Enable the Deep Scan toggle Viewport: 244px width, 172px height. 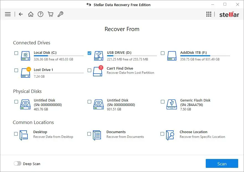(x=17, y=163)
